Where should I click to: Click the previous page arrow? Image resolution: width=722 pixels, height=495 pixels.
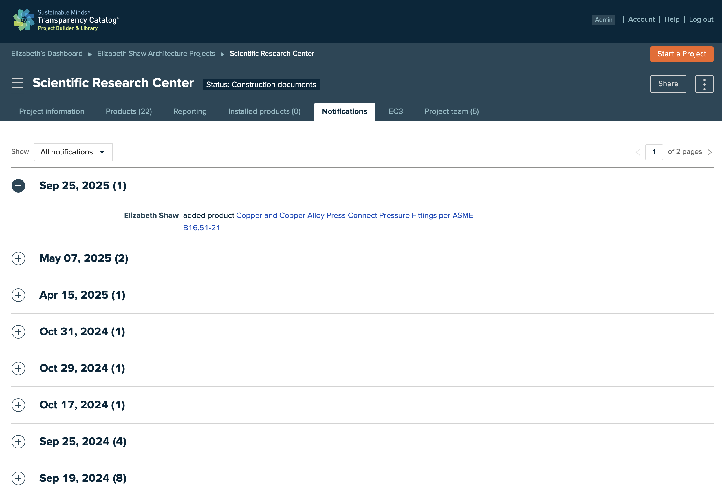click(x=638, y=152)
